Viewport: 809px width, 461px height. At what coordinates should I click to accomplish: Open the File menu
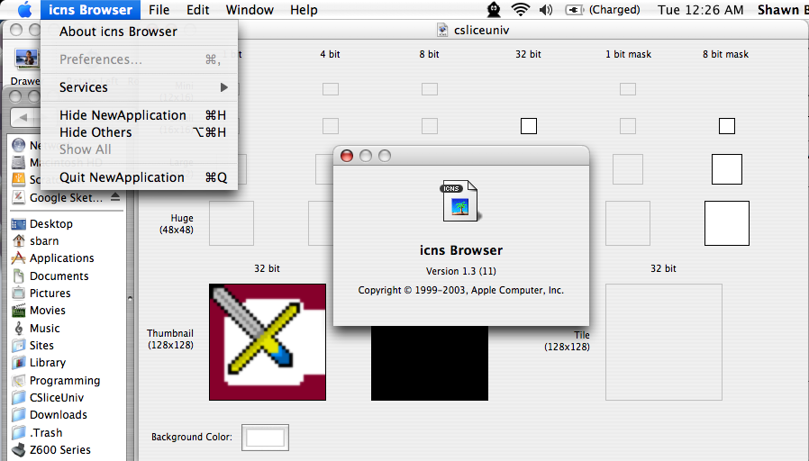[x=159, y=10]
